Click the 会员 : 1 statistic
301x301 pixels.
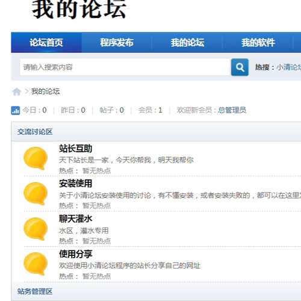[x=150, y=110]
